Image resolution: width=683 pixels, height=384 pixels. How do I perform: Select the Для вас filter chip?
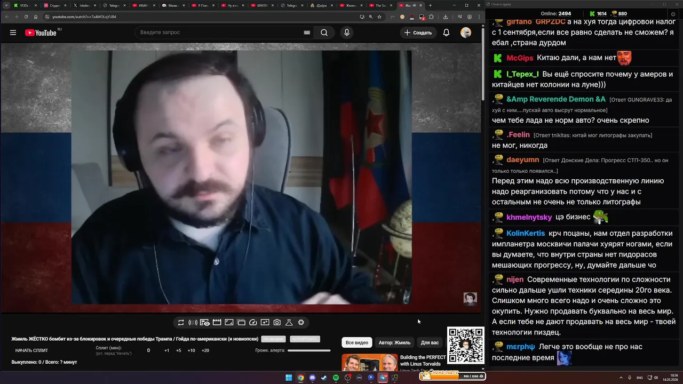430,342
